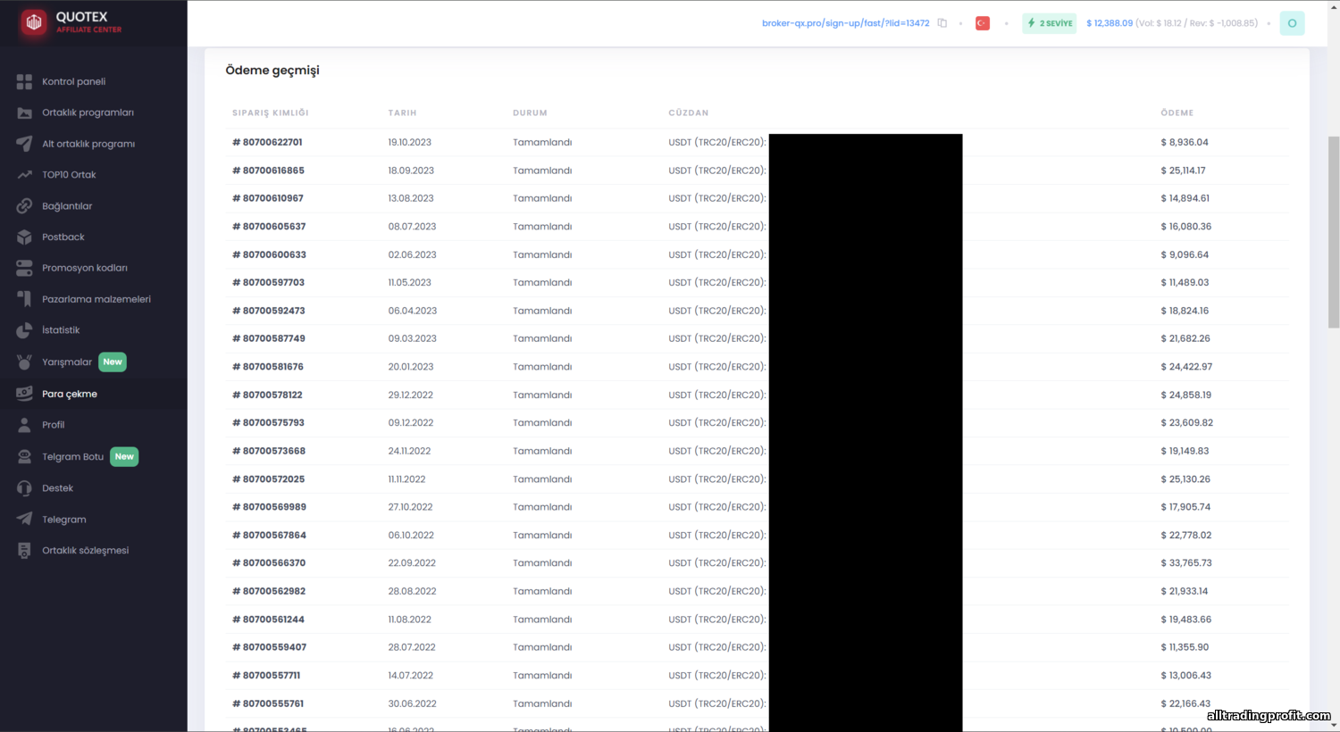Copy the affiliate link using copy icon

point(942,23)
